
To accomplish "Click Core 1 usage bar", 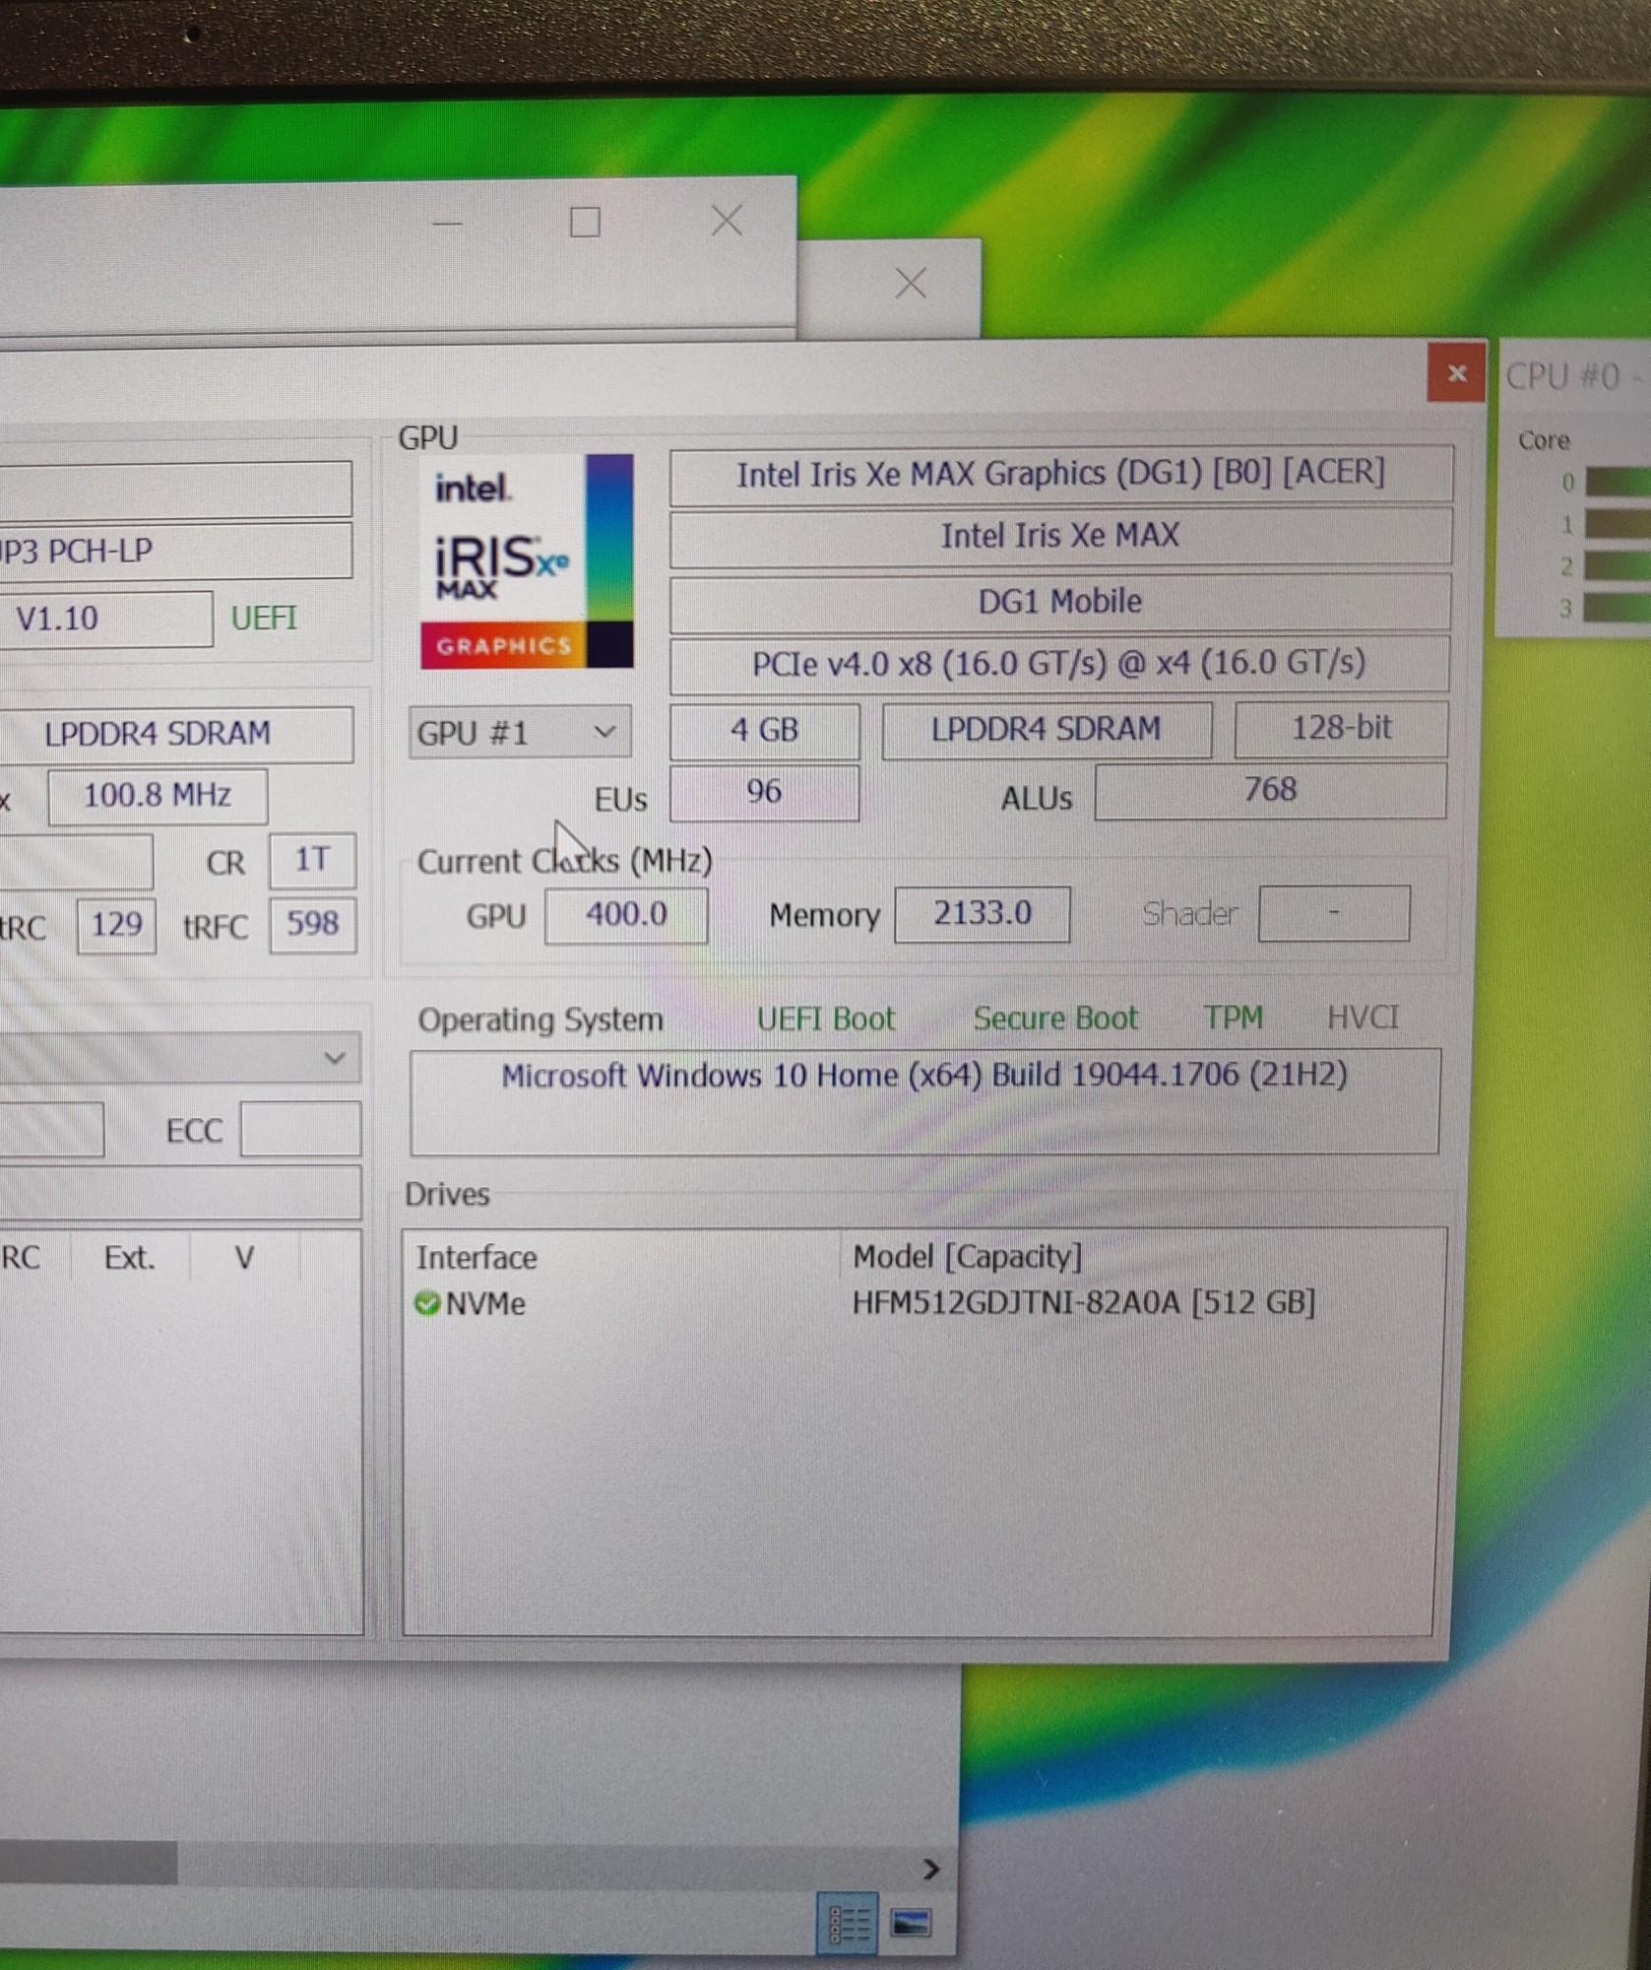I will 1618,524.
